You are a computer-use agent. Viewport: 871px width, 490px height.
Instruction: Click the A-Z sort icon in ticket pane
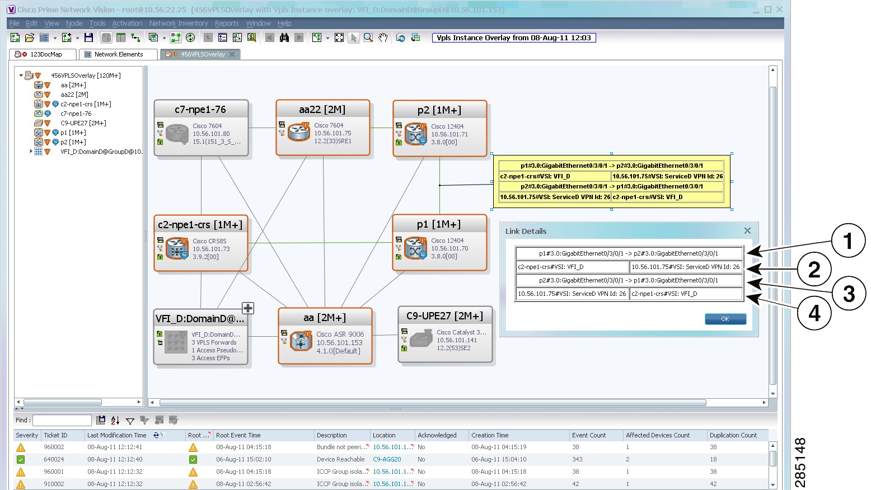pyautogui.click(x=115, y=420)
